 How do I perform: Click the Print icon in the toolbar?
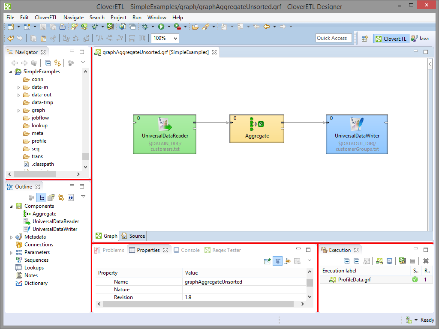[x=62, y=27]
